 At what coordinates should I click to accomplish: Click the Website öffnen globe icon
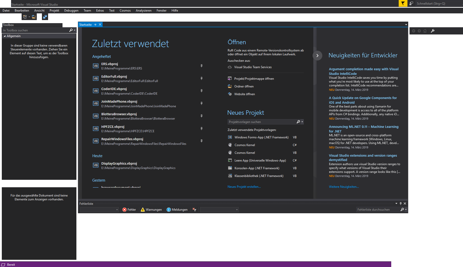click(230, 94)
